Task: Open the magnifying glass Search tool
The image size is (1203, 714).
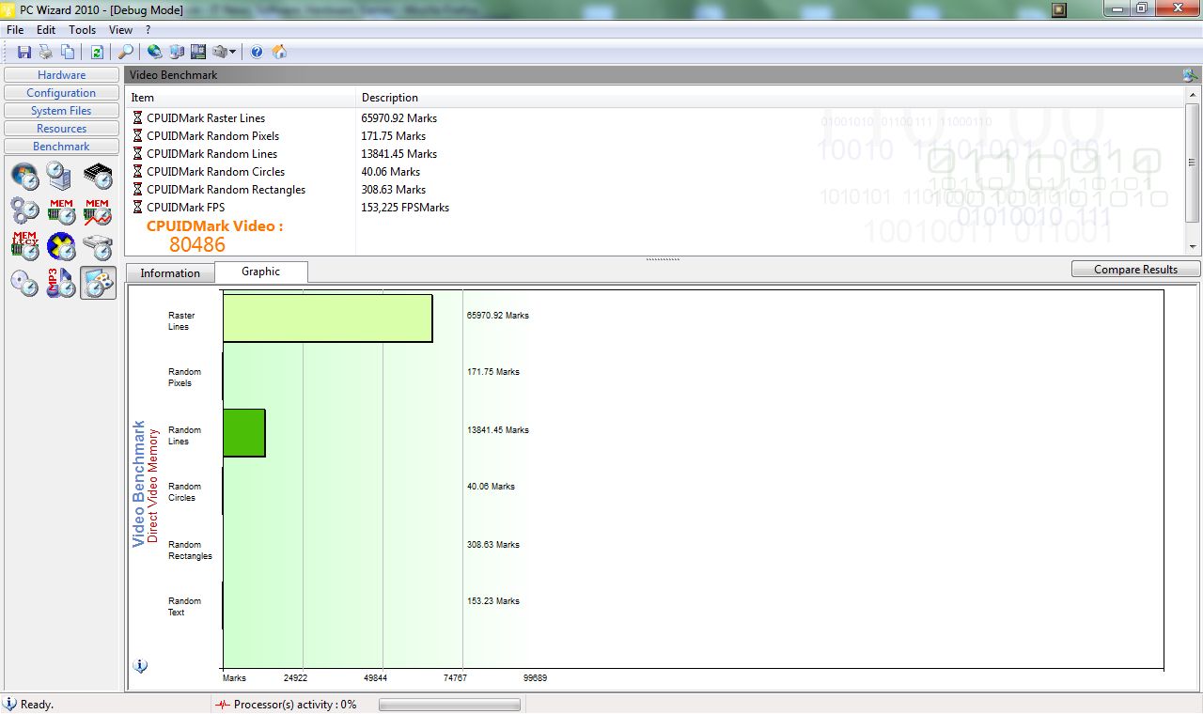Action: tap(125, 52)
